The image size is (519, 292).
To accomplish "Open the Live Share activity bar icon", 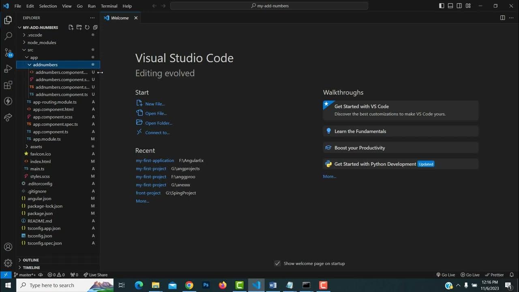I will click(8, 118).
